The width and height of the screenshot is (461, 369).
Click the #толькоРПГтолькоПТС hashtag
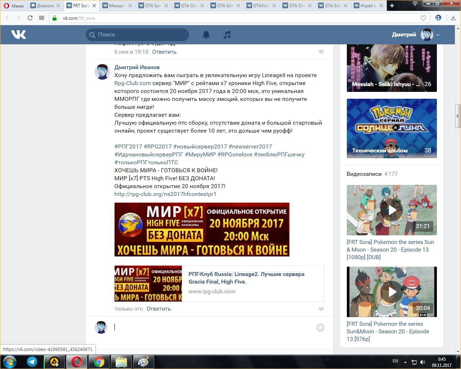click(146, 163)
